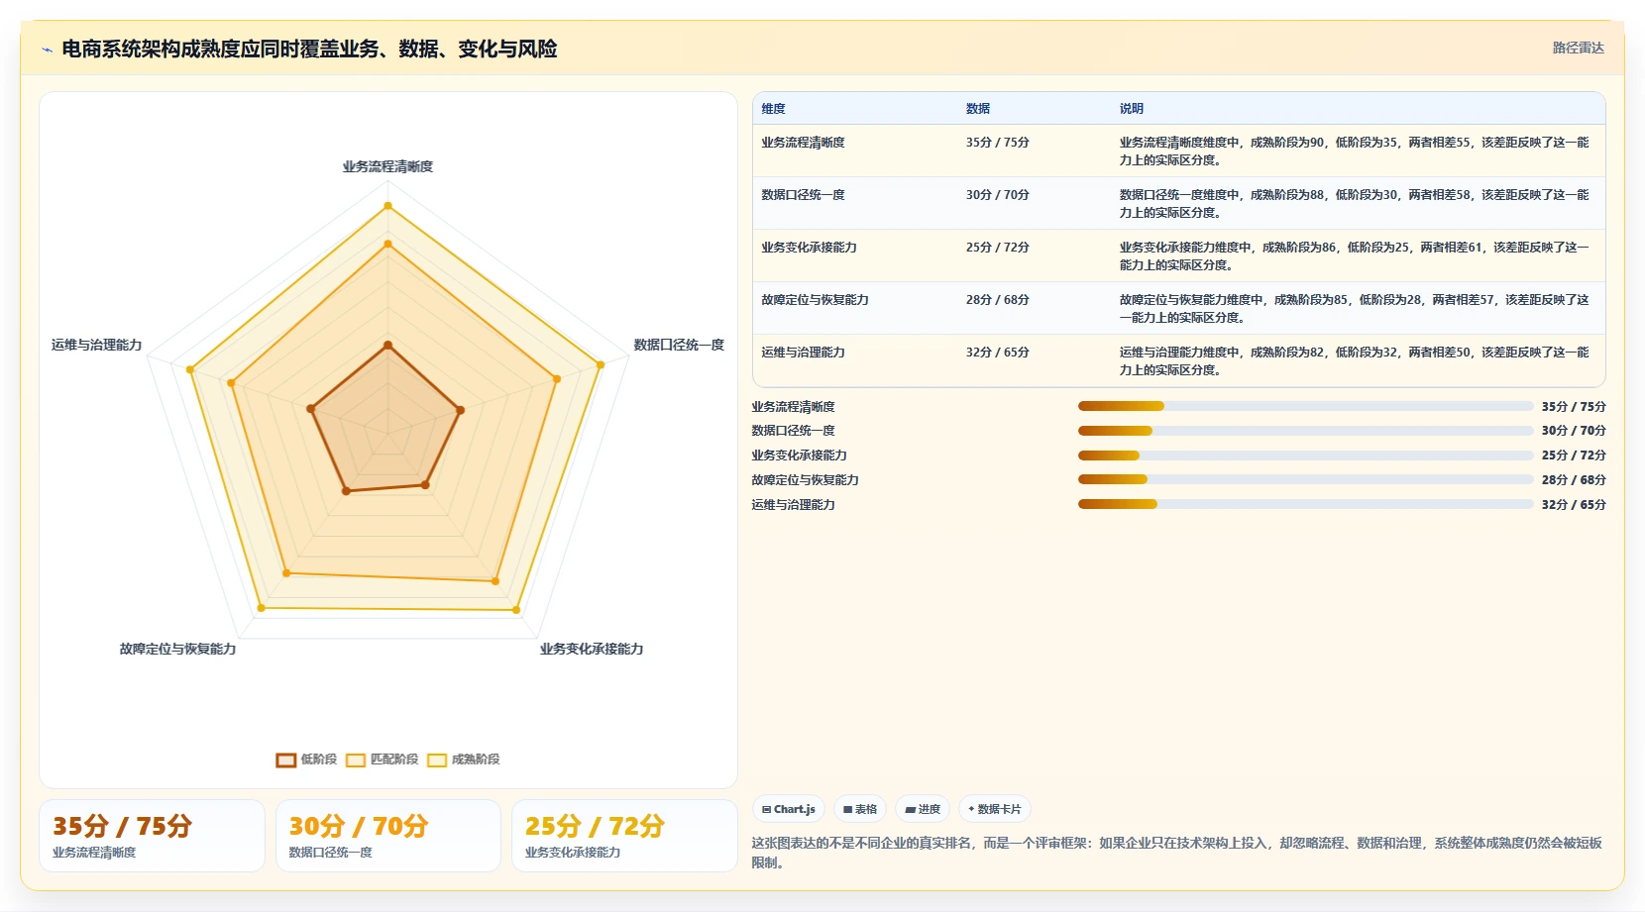This screenshot has width=1645, height=912.
Task: Select 故障定位与恢复能力 row name in table
Action: pos(815,300)
